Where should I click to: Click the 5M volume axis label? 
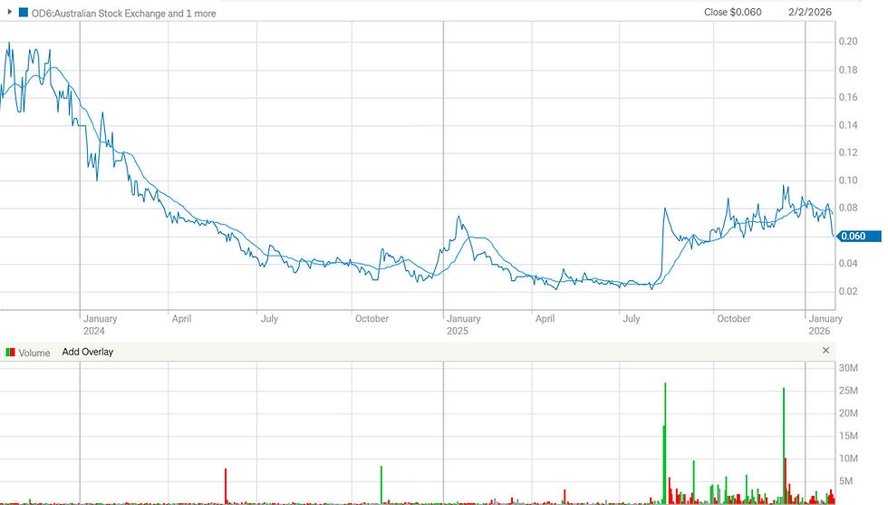click(x=846, y=481)
